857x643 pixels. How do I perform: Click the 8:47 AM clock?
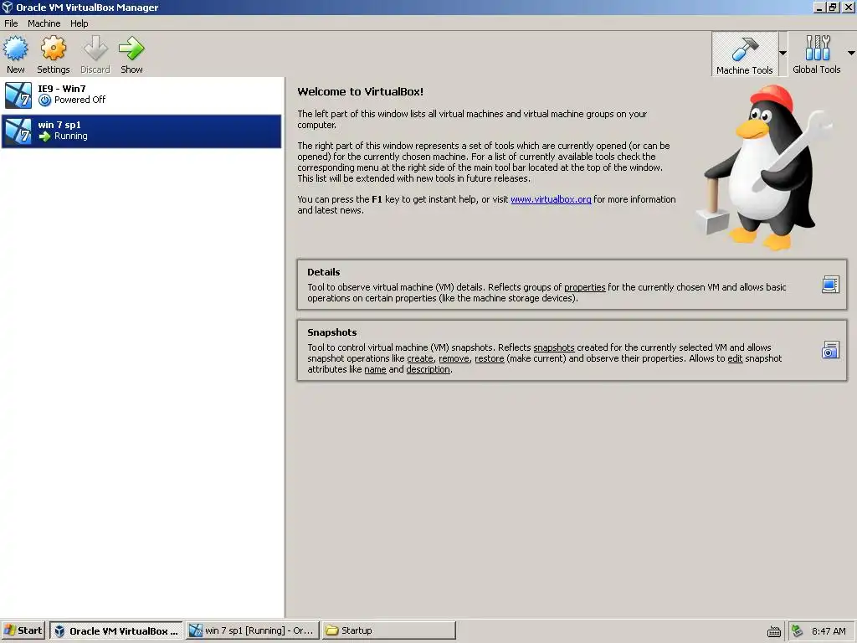tap(829, 631)
